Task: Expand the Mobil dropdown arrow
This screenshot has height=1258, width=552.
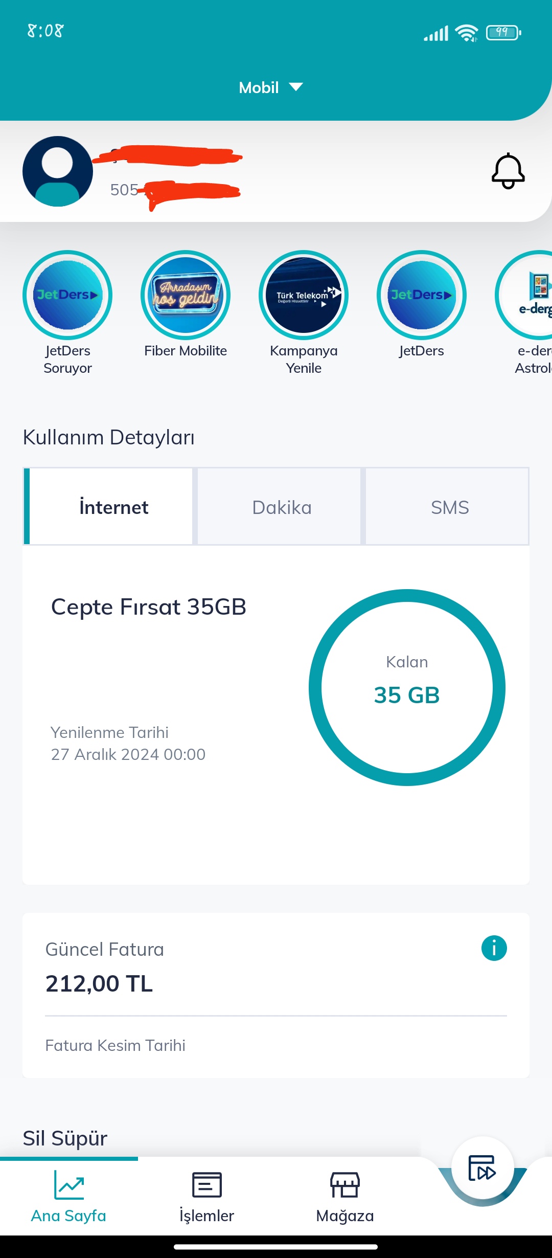Action: [296, 87]
